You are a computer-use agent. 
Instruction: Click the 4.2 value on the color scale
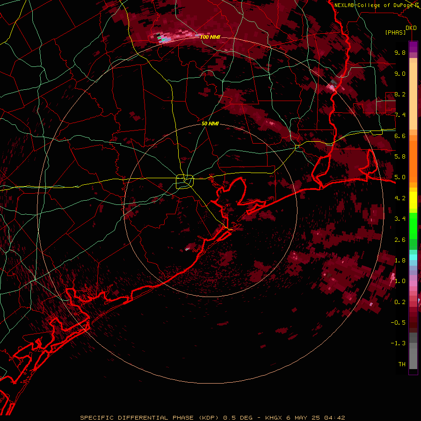coord(400,198)
